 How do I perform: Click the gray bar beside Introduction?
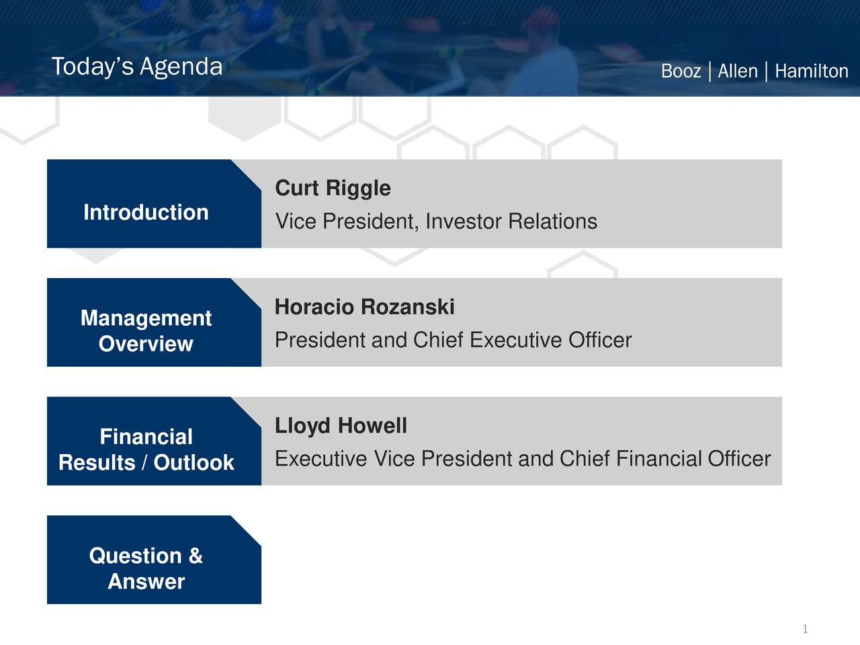coord(521,204)
